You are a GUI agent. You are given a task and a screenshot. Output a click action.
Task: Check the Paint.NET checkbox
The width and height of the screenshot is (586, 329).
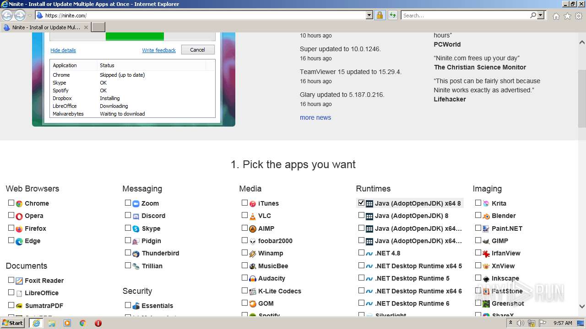click(478, 228)
